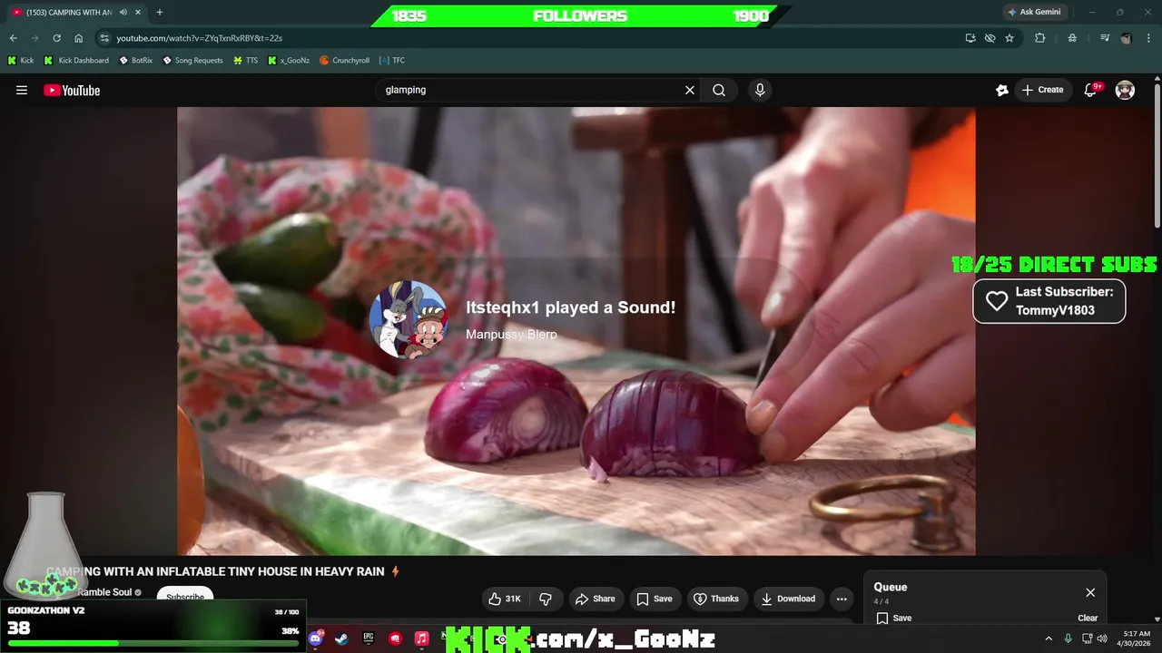Screen dimensions: 1162x653
Task: Click the page vertical scrollbar
Action: click(x=1157, y=154)
